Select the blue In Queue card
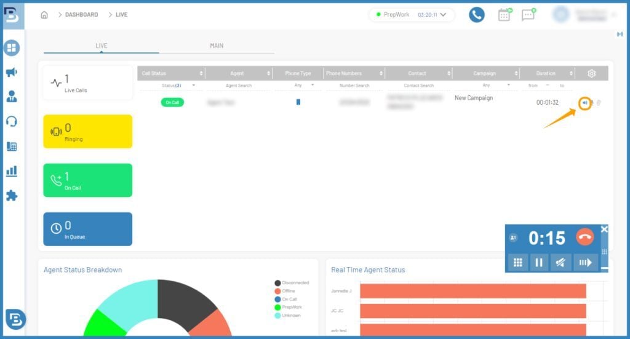The image size is (630, 339). coord(87,229)
